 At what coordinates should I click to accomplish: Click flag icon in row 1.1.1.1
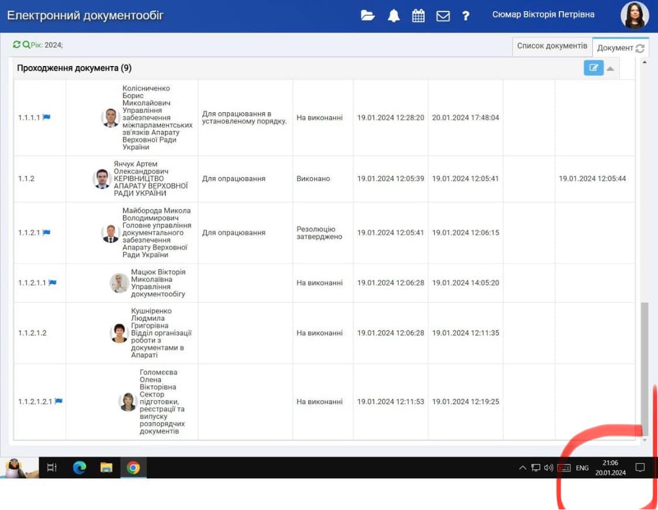(x=47, y=117)
